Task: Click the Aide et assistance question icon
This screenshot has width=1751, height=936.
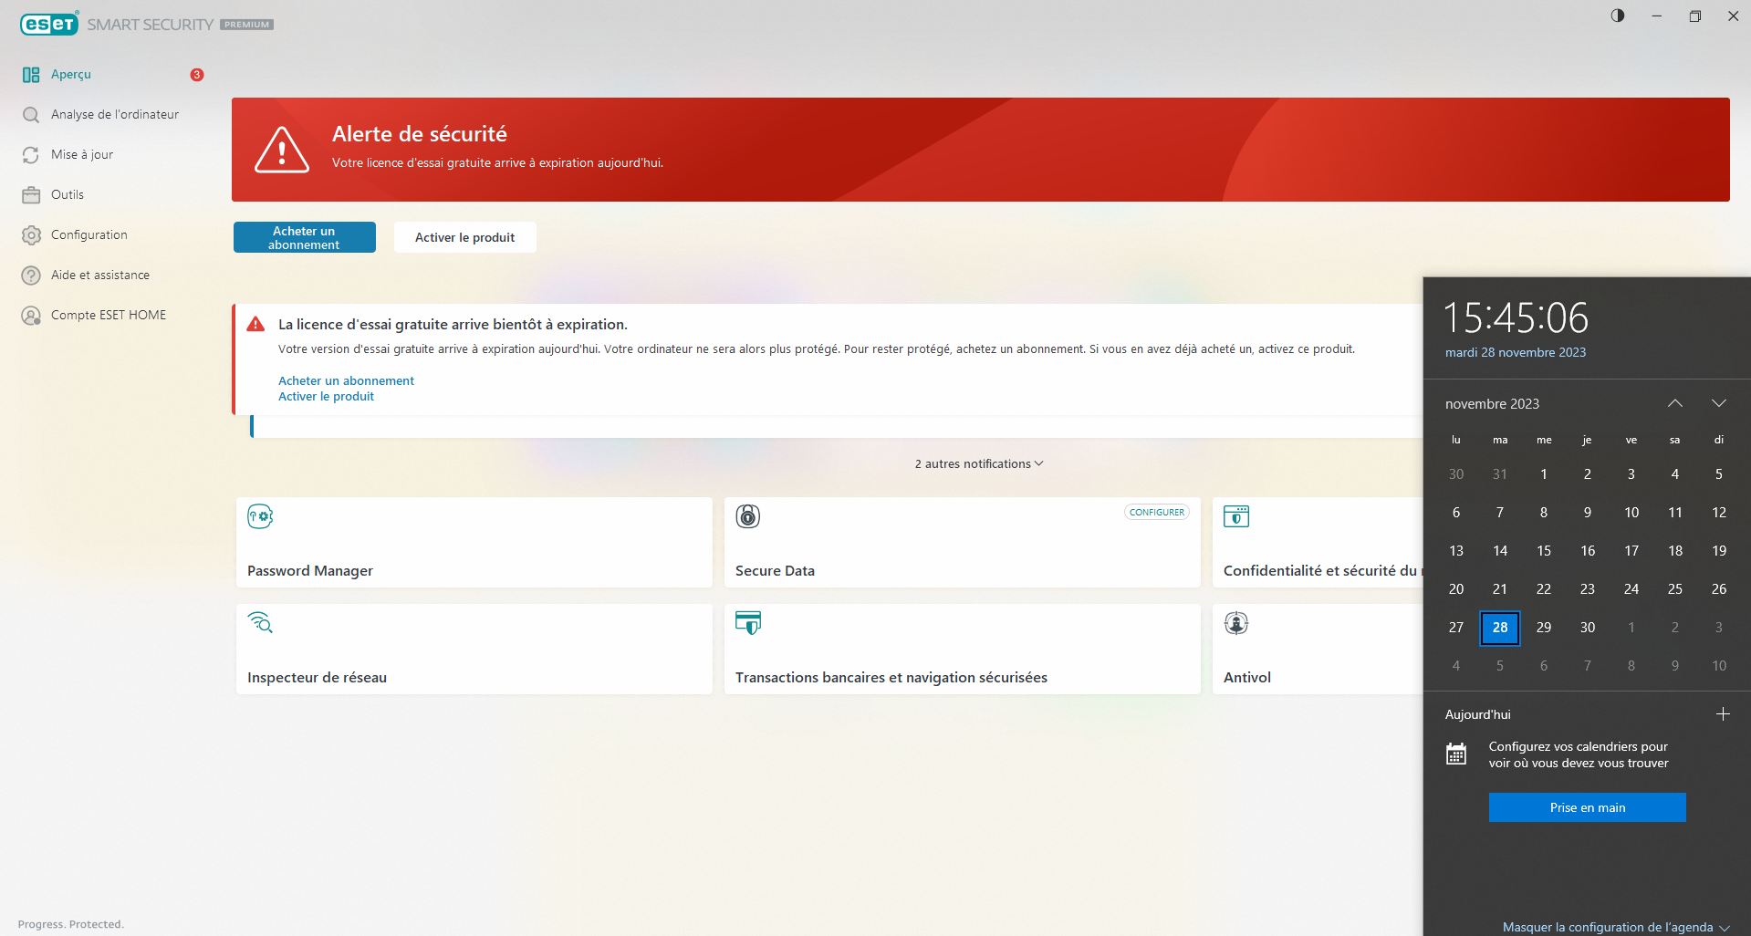Action: pos(31,276)
